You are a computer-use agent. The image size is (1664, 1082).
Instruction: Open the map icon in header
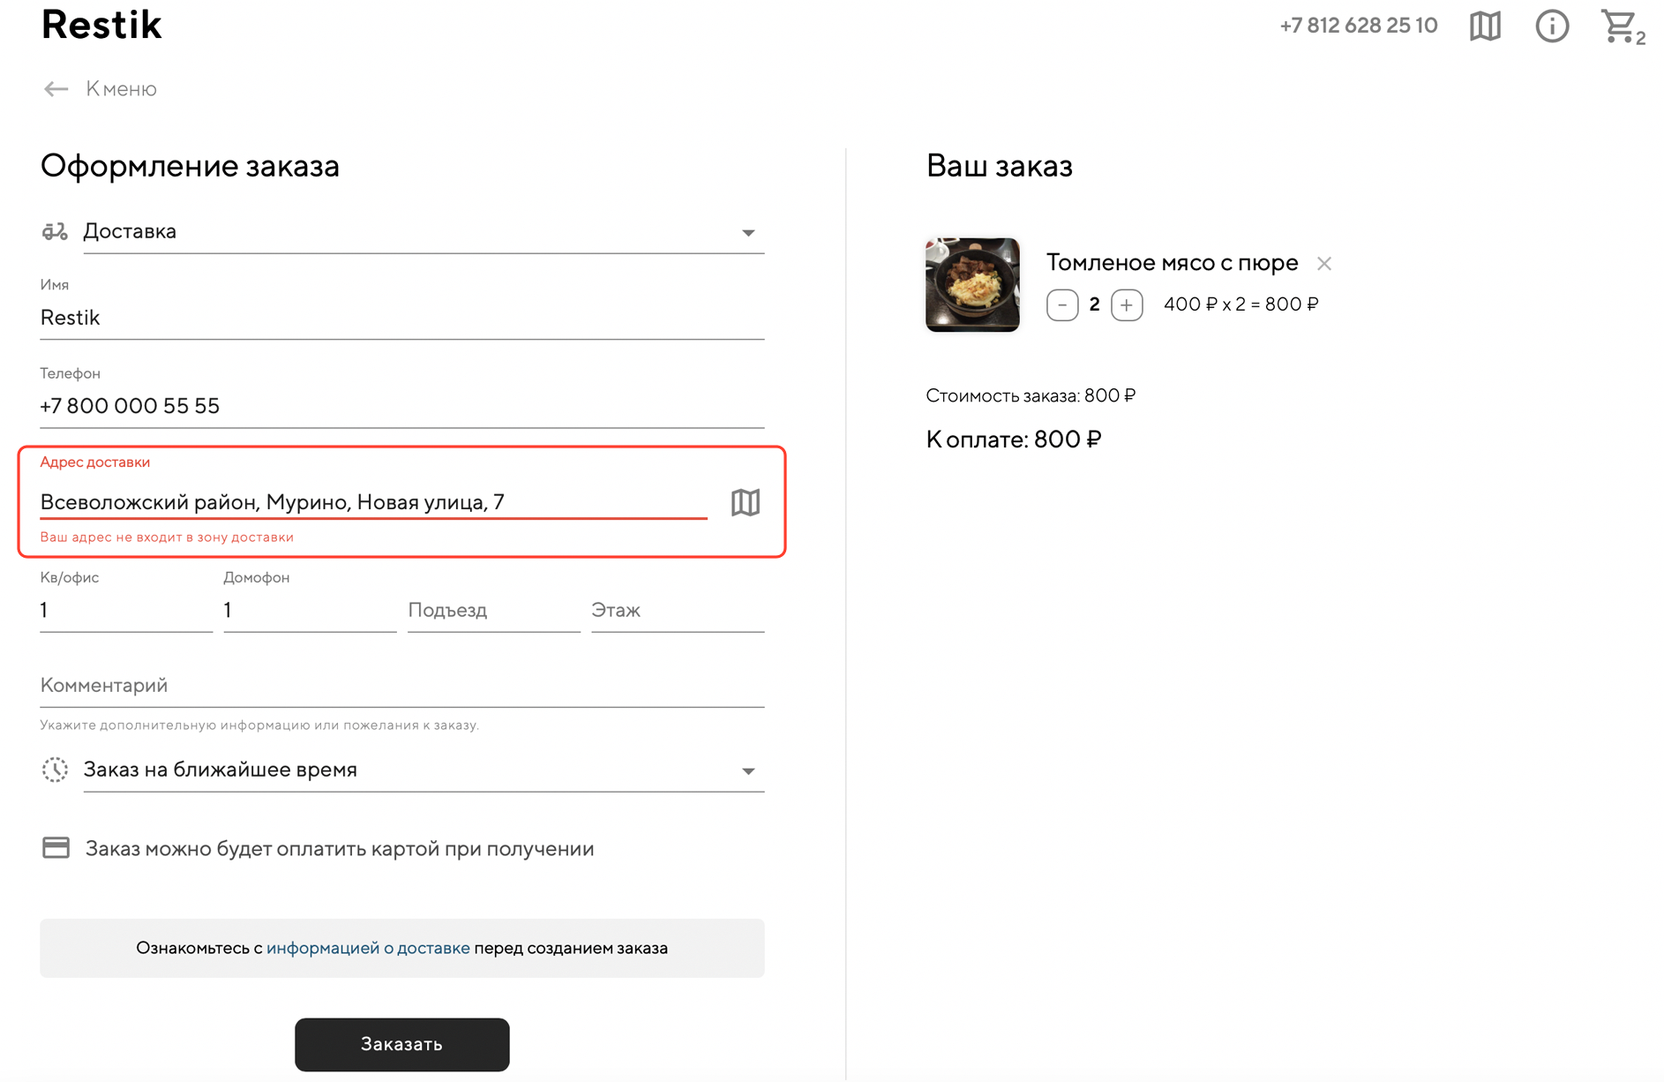[x=1485, y=26]
